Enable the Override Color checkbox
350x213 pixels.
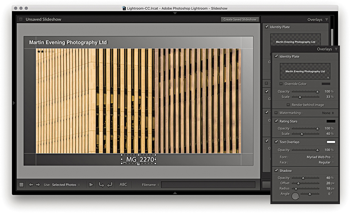click(281, 84)
